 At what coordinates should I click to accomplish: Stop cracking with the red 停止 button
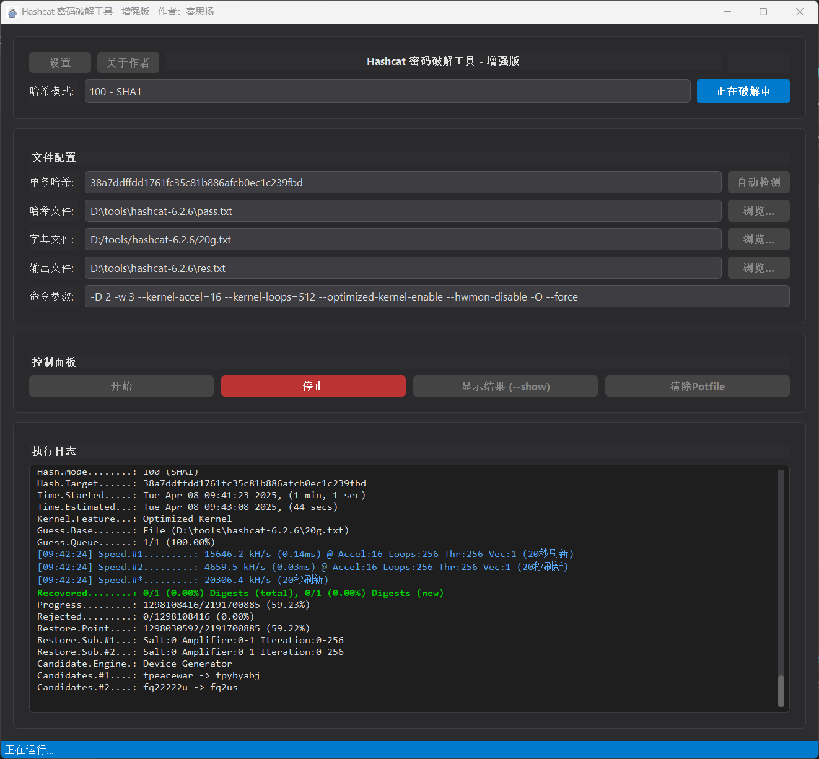[313, 386]
